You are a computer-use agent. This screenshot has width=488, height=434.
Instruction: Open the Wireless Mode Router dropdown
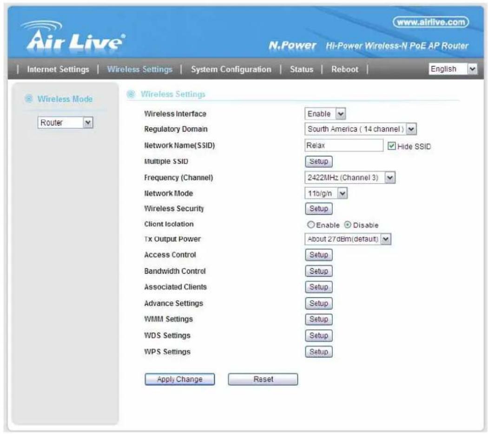pyautogui.click(x=66, y=123)
